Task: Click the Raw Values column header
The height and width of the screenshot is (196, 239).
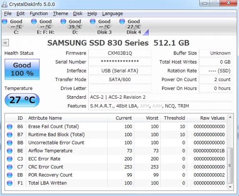Action: [x=207, y=118]
